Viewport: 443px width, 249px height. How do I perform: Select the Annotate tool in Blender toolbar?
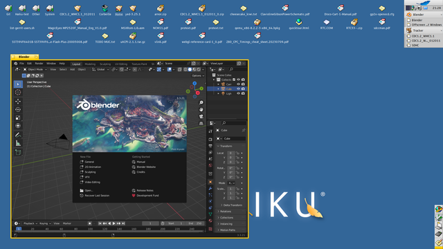click(x=18, y=135)
